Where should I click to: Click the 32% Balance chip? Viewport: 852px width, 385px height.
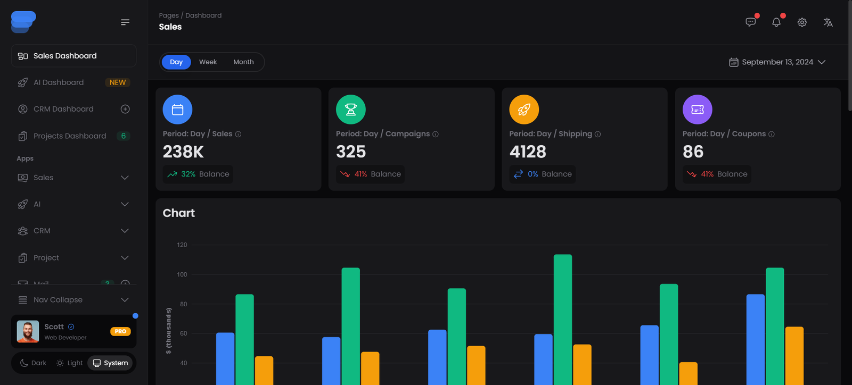198,174
